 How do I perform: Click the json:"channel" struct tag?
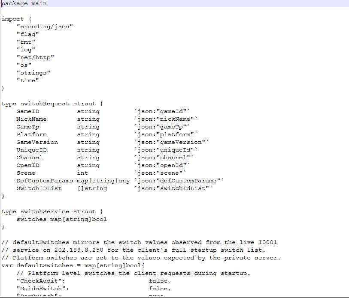164,158
